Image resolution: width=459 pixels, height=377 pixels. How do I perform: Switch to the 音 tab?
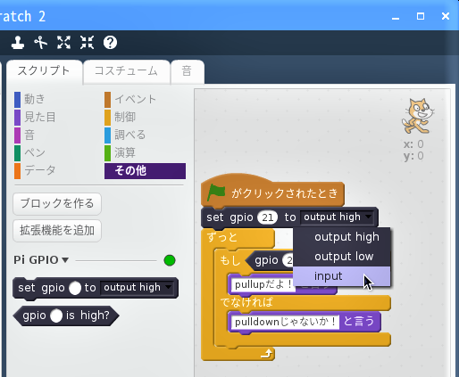tap(187, 71)
